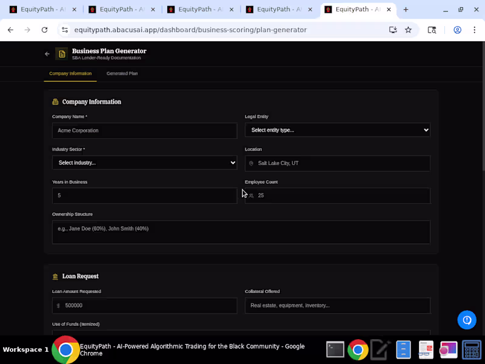485x364 pixels.
Task: Switch to the Generated Plan tab
Action: (122, 73)
